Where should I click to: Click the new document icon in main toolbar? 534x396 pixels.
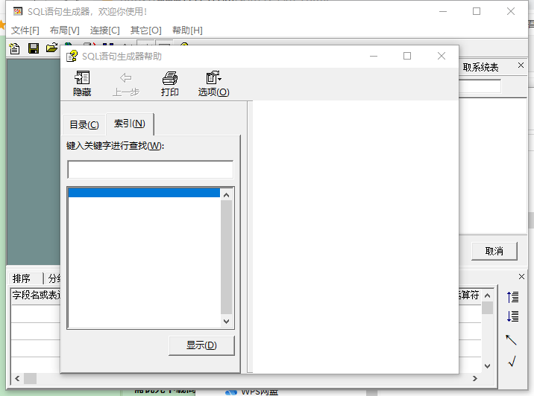(x=14, y=48)
